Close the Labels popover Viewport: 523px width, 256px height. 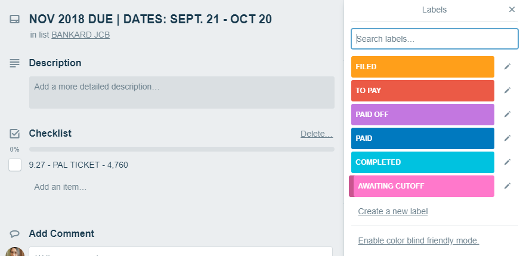(x=512, y=10)
